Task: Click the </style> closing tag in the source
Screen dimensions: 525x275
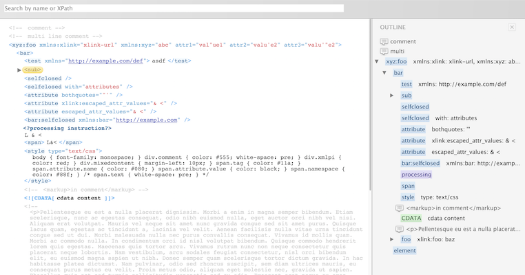Action: coord(37,181)
